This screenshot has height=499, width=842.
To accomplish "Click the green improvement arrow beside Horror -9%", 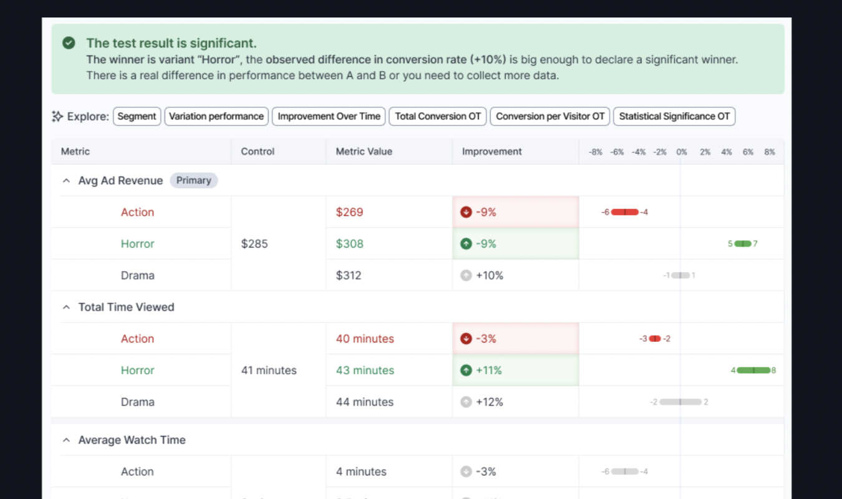I will pyautogui.click(x=466, y=243).
